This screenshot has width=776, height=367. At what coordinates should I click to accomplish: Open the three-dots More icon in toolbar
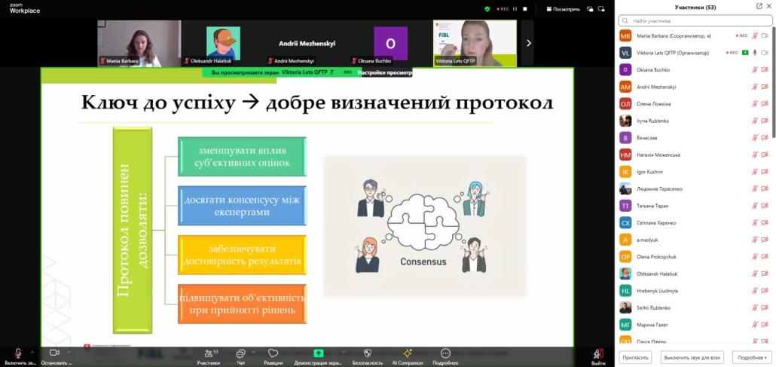pyautogui.click(x=445, y=353)
